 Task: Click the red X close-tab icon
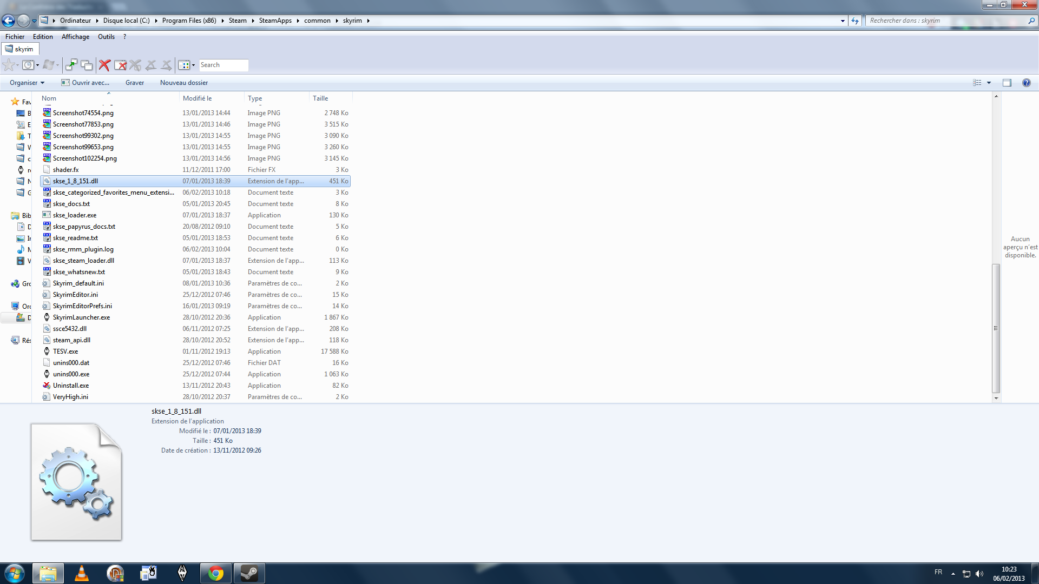click(104, 65)
